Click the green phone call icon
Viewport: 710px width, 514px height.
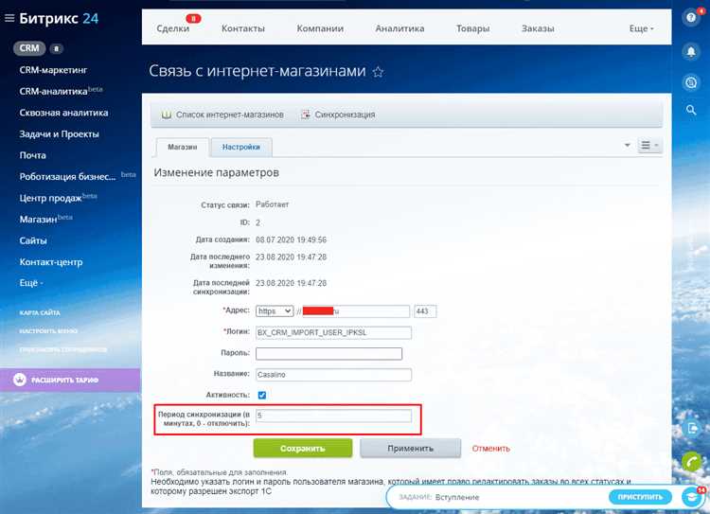coord(691,462)
